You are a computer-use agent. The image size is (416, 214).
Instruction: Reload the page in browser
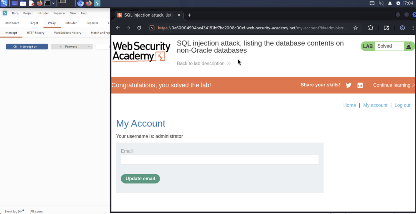[x=139, y=28]
